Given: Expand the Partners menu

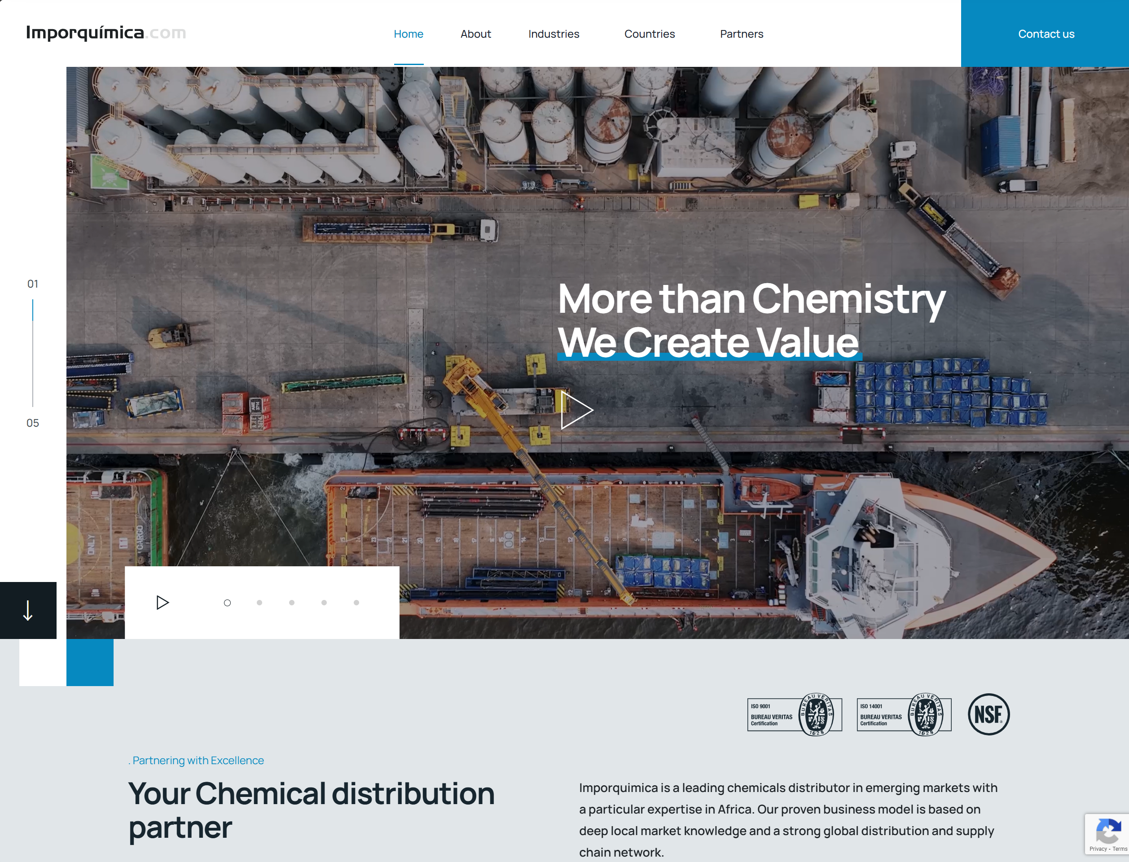Looking at the screenshot, I should click(741, 34).
